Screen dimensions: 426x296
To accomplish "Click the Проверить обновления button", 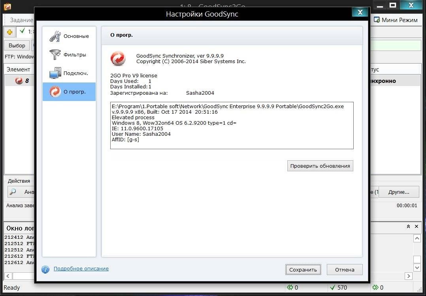I will [320, 166].
